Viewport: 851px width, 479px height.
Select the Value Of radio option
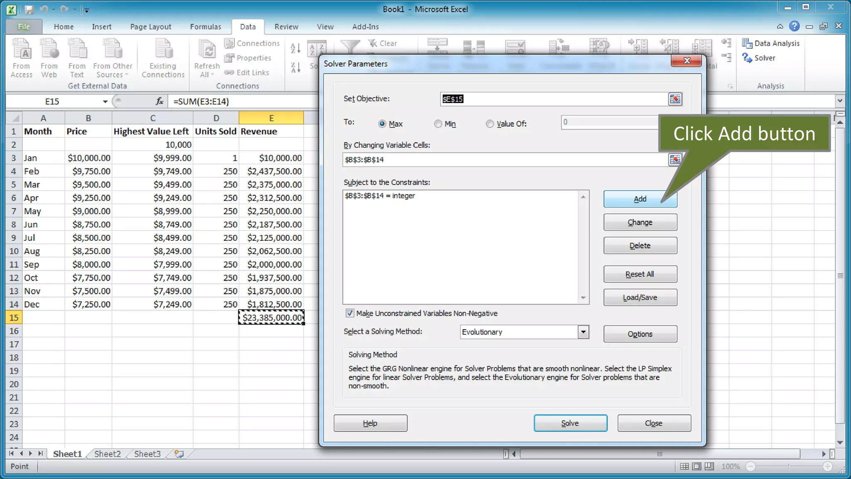pyautogui.click(x=490, y=124)
